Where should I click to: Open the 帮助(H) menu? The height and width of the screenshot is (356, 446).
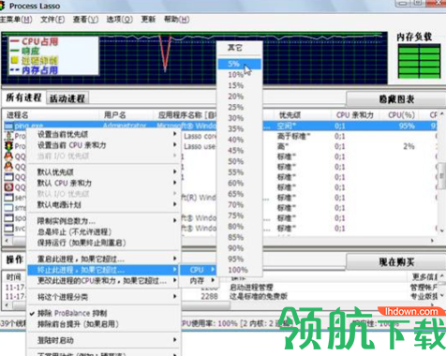176,20
